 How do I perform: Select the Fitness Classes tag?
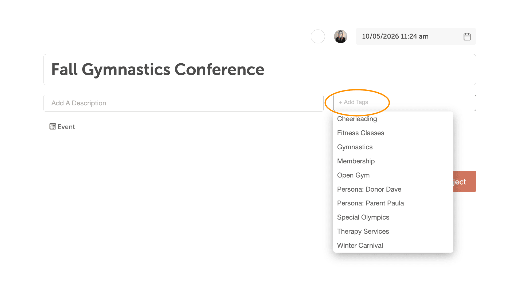coord(360,133)
